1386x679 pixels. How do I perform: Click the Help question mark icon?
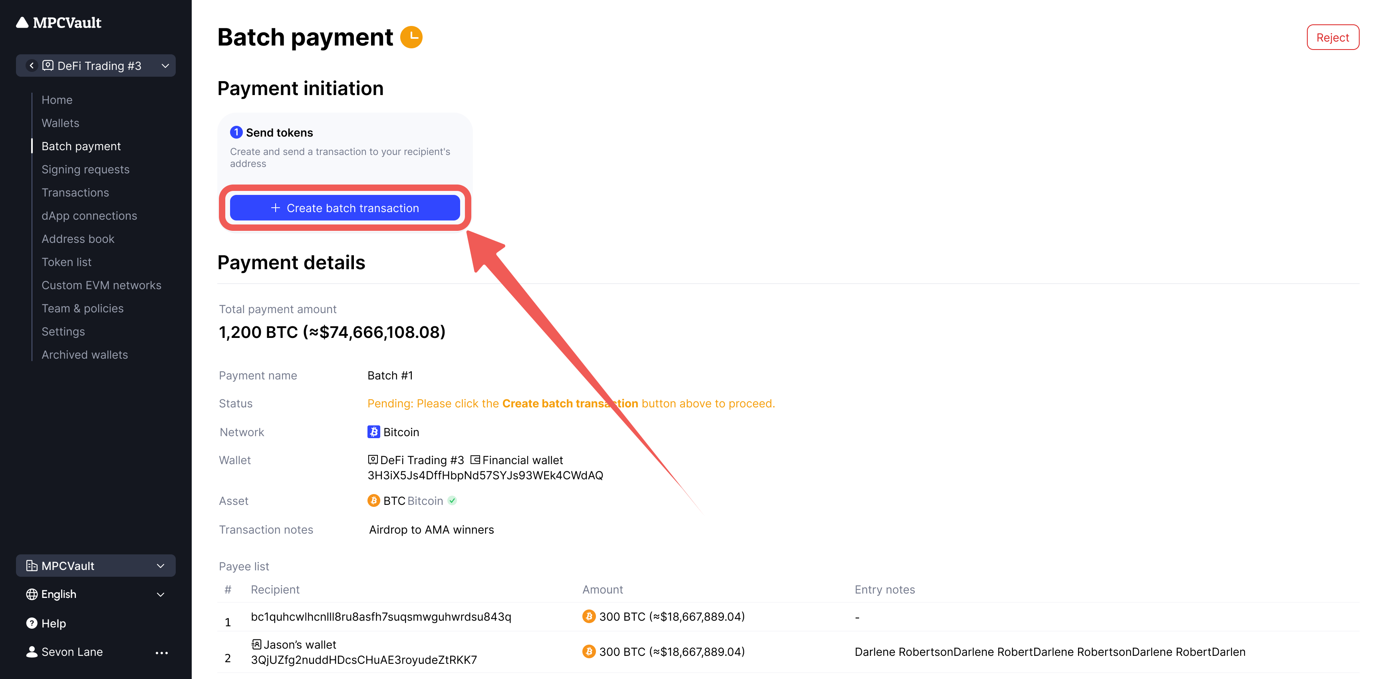point(32,623)
